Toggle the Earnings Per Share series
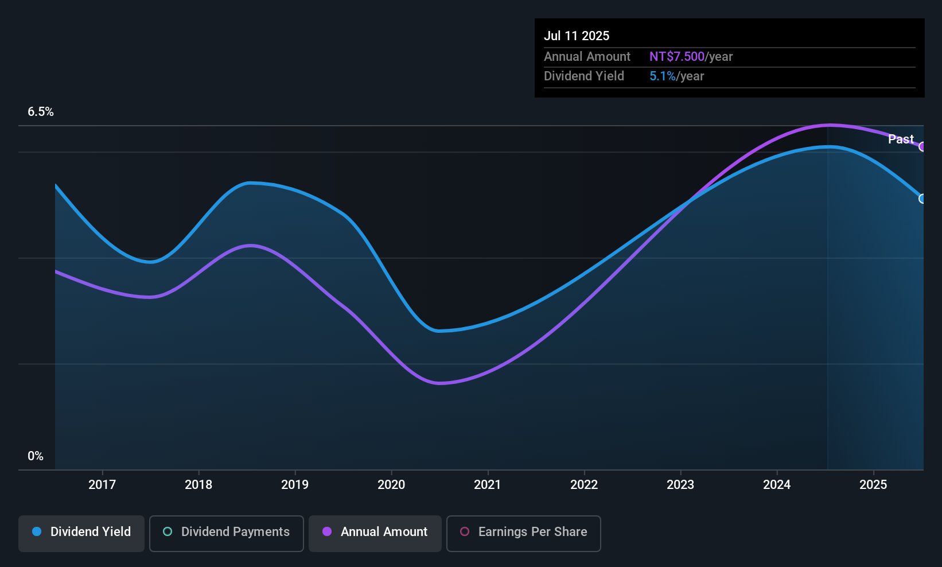The image size is (942, 567). coord(524,534)
